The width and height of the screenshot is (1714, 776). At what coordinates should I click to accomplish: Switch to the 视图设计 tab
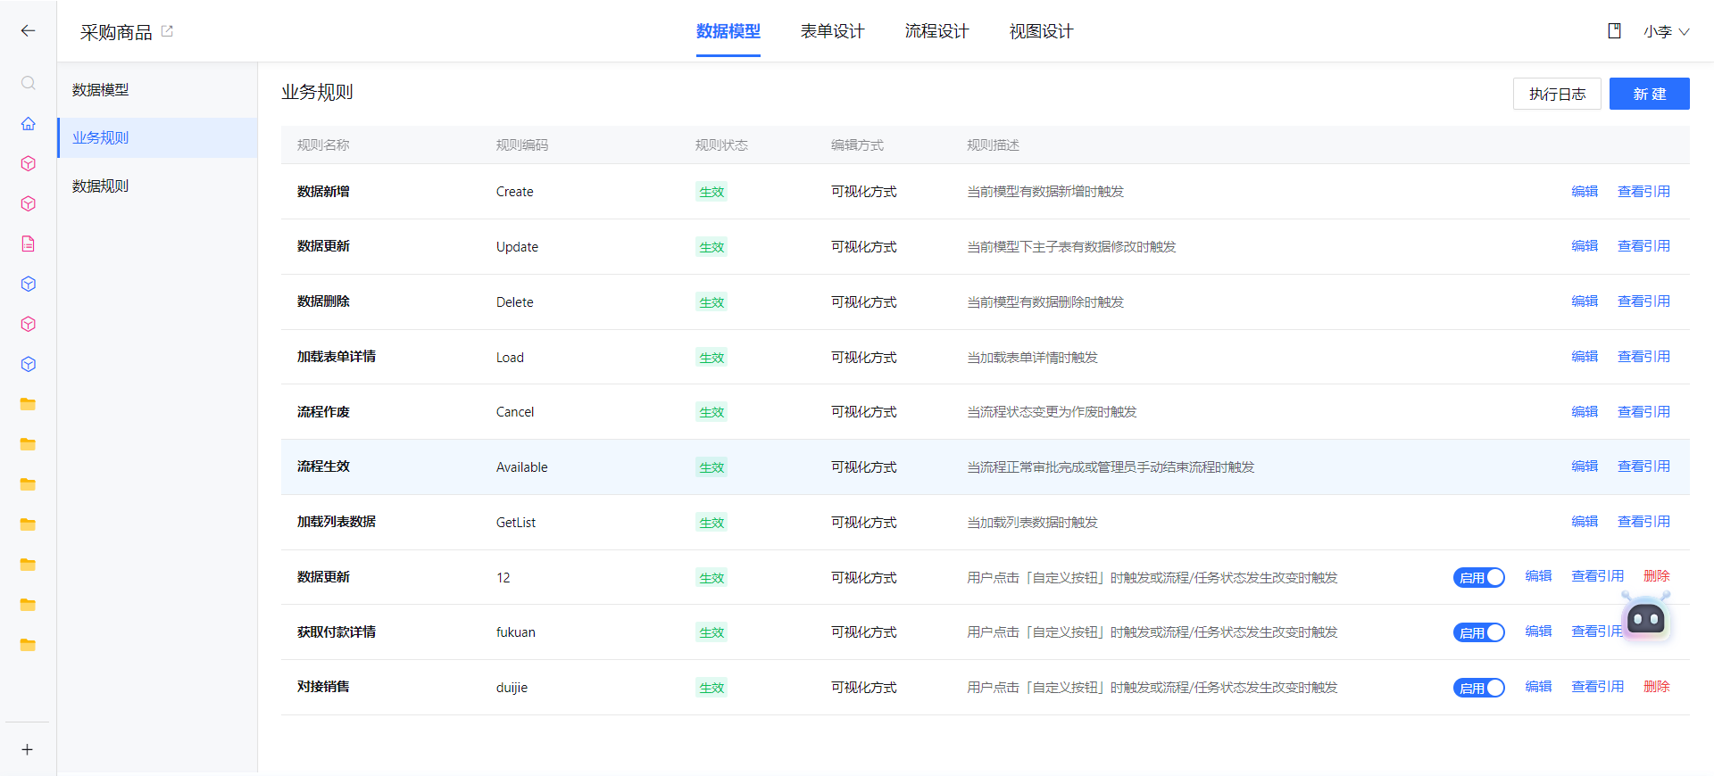click(1041, 31)
